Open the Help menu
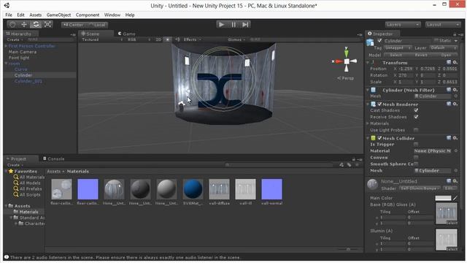This screenshot has width=467, height=263. click(x=130, y=15)
